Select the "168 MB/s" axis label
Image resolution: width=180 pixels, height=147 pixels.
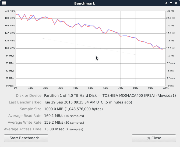pos(10,26)
